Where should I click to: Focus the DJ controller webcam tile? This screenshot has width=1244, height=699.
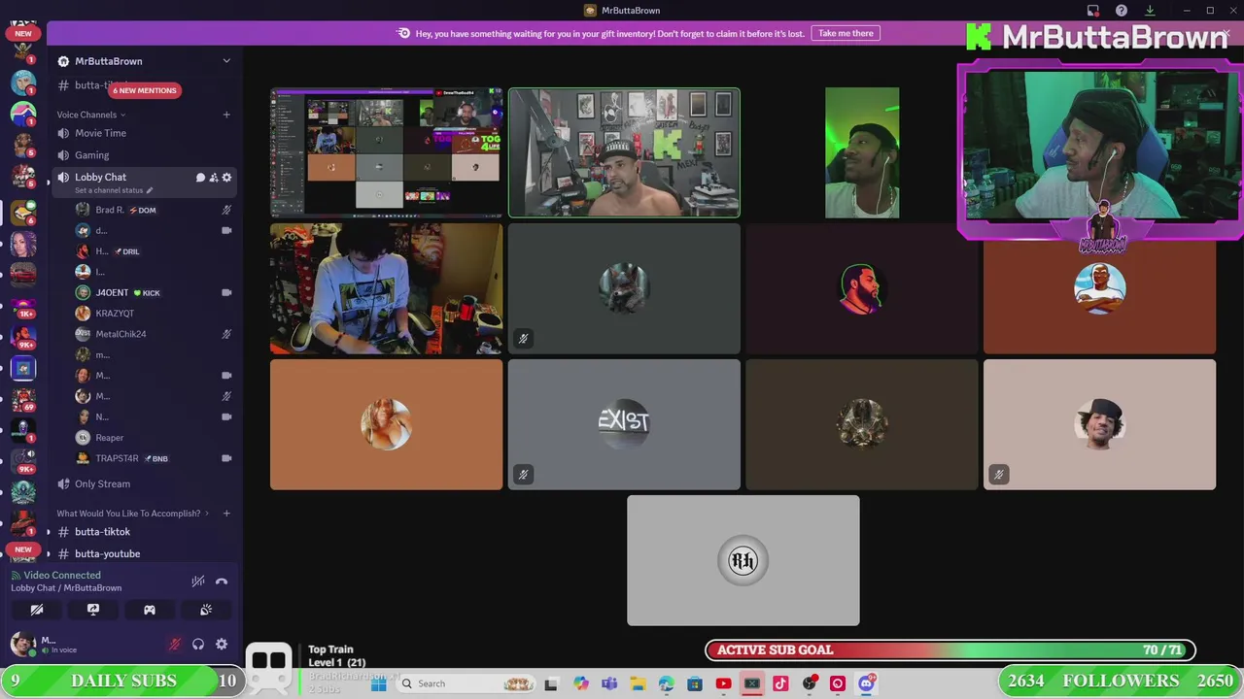[x=386, y=288]
